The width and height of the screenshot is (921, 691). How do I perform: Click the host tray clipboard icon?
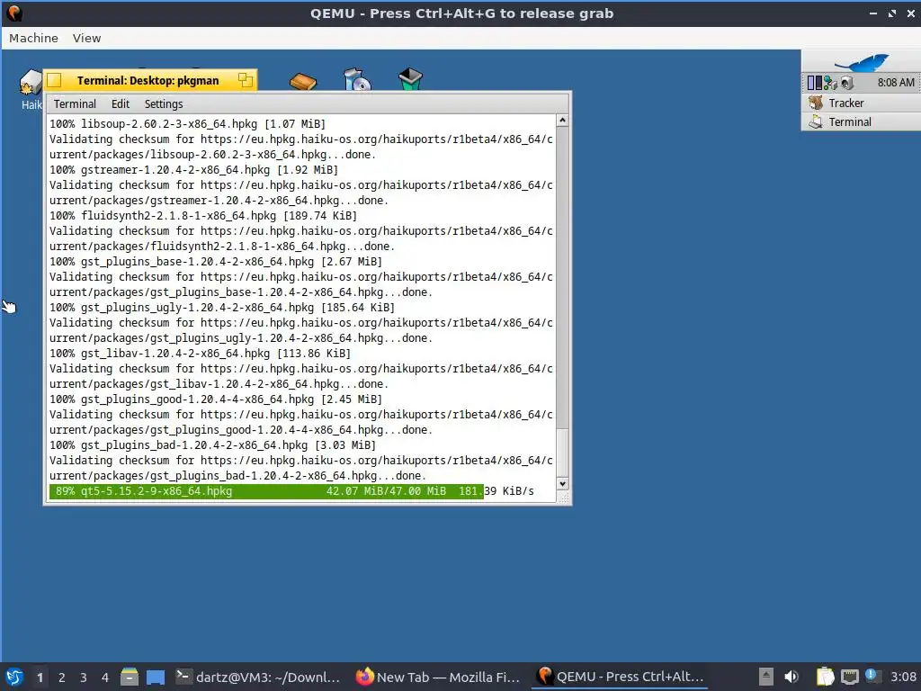[825, 677]
